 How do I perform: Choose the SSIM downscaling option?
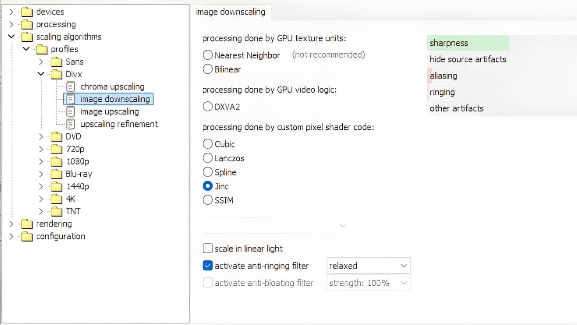tap(208, 200)
